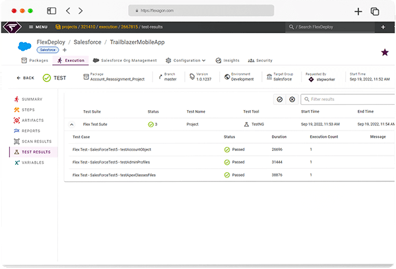Toggle the failed-tests filter X icon
The height and width of the screenshot is (269, 396).
click(292, 100)
